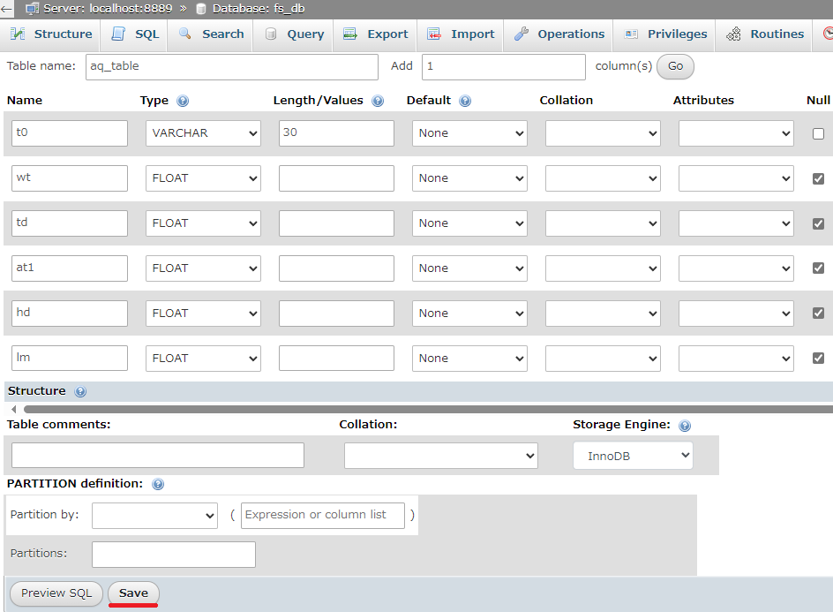The width and height of the screenshot is (833, 612).
Task: Click the Save button
Action: (133, 593)
